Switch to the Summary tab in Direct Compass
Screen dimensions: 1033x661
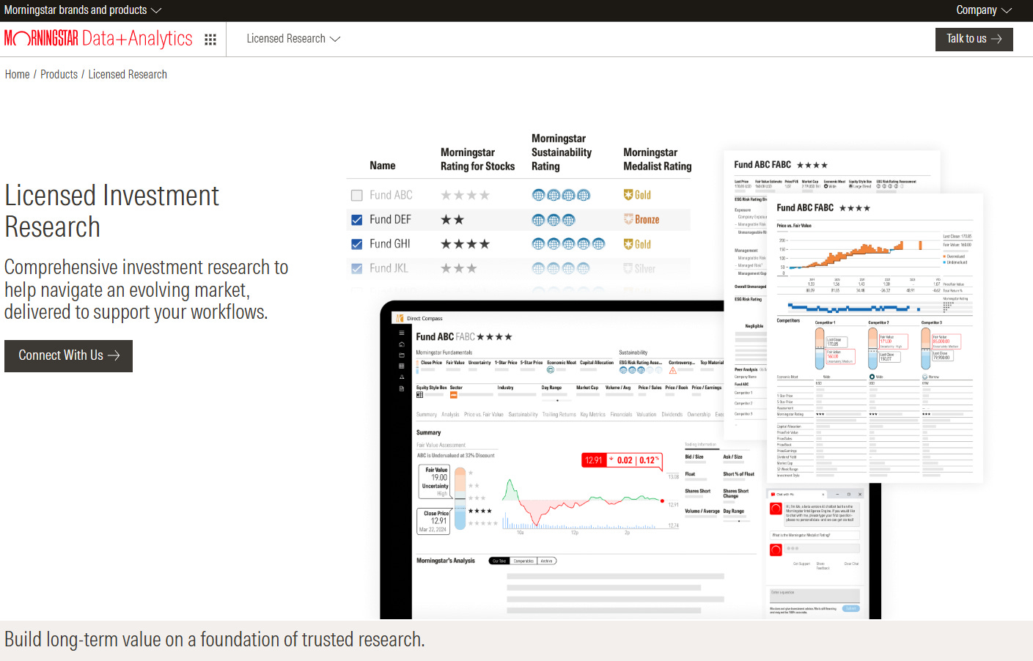(x=427, y=414)
